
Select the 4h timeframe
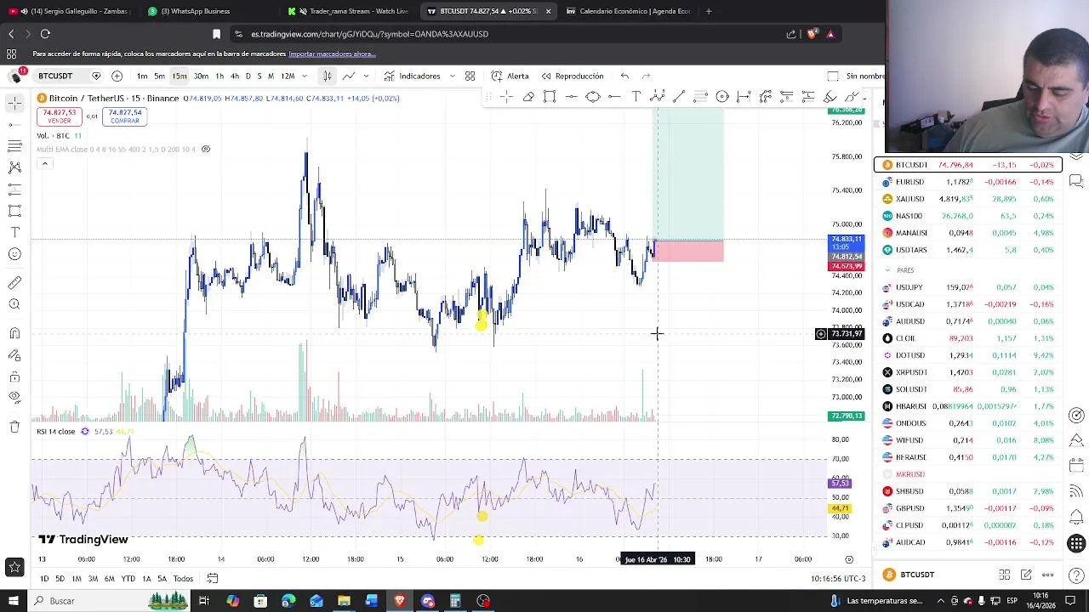234,76
